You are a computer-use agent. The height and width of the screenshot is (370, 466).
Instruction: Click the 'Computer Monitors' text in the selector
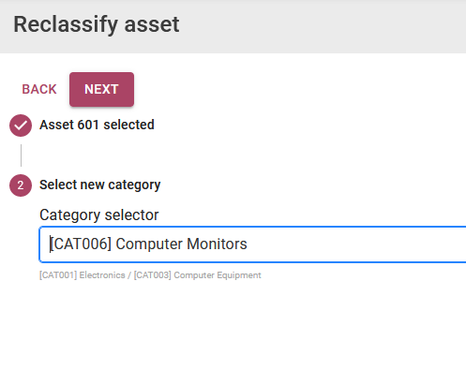click(181, 244)
